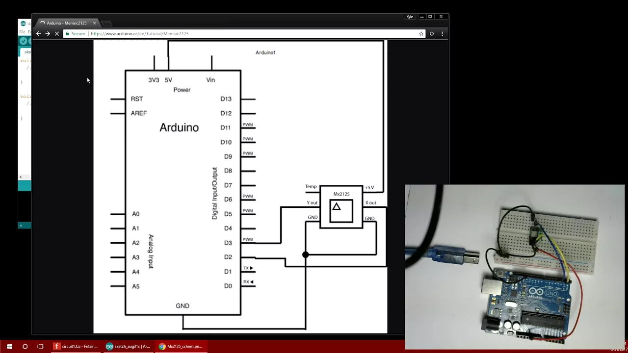
Task: Click the D2 pin label
Action: pos(228,257)
